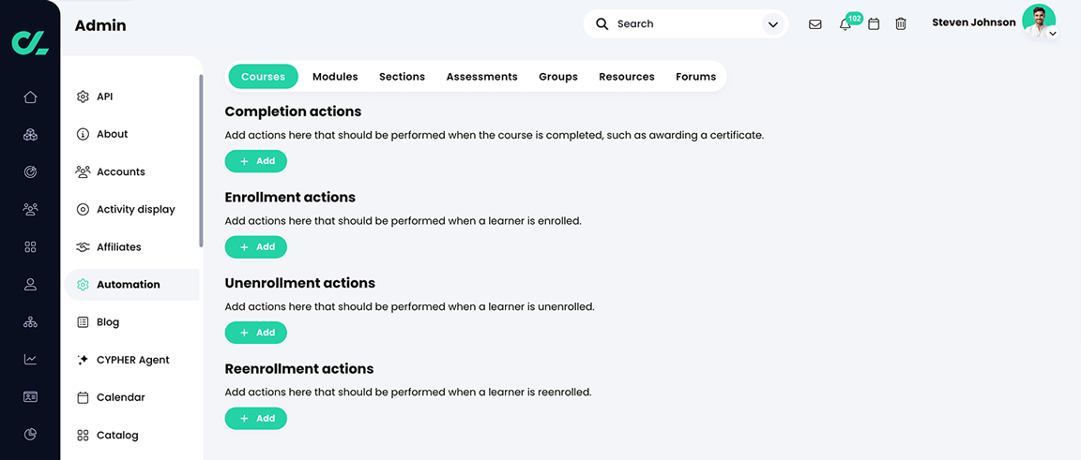This screenshot has width=1081, height=460.
Task: Open the people group icon in dark sidebar
Action: click(x=30, y=209)
